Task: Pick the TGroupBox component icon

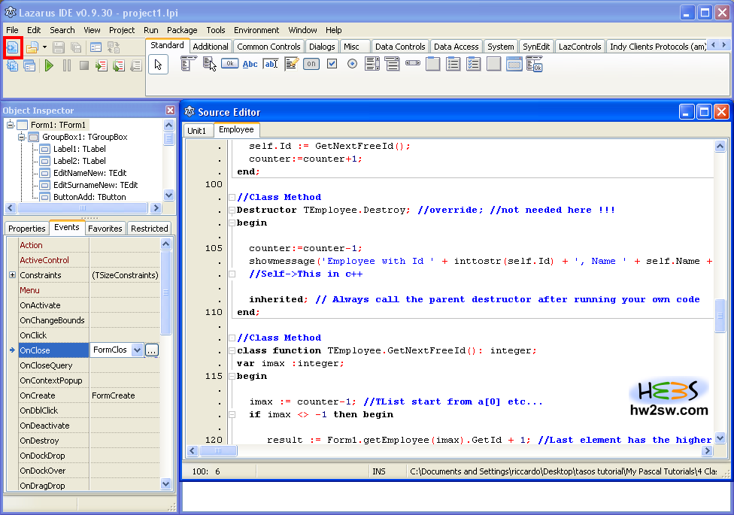Action: (433, 64)
